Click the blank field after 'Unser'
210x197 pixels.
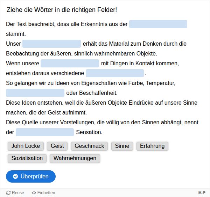coord(52,44)
